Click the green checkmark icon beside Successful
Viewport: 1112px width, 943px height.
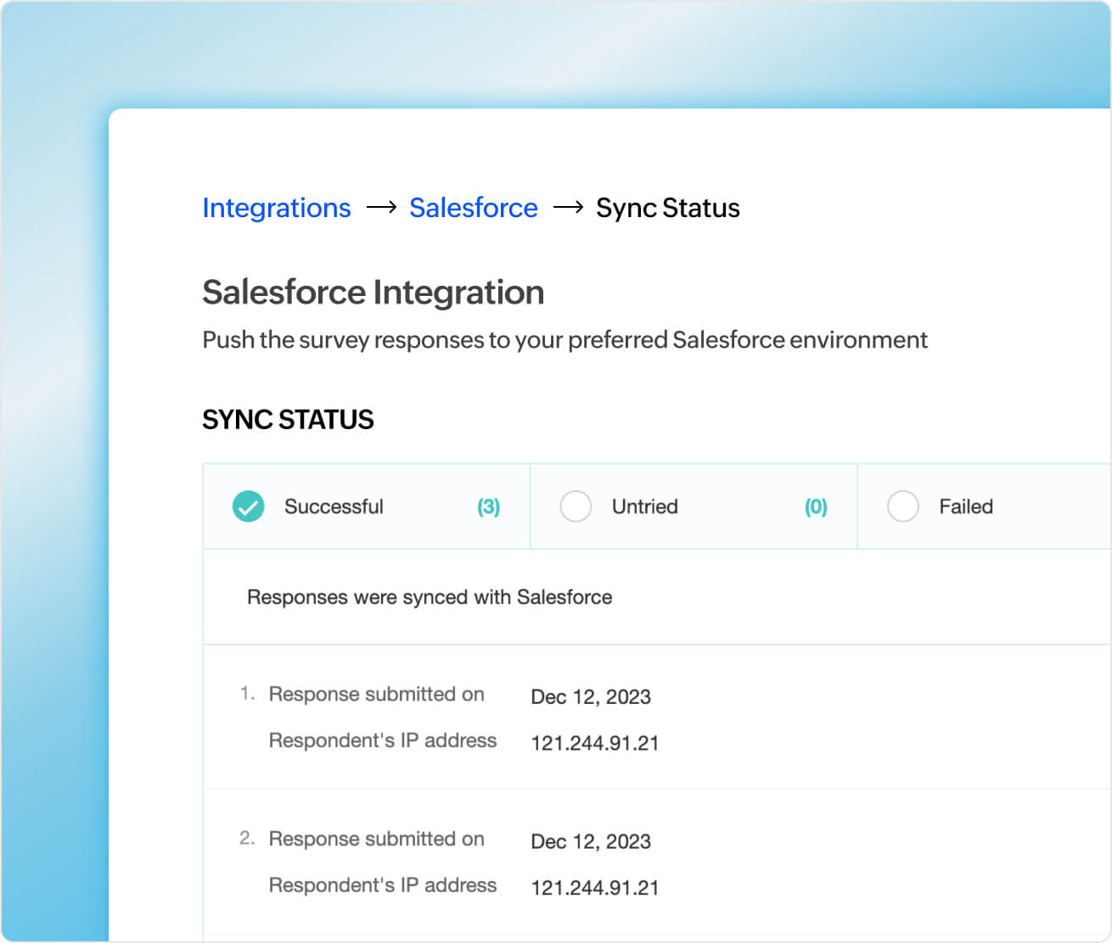247,506
